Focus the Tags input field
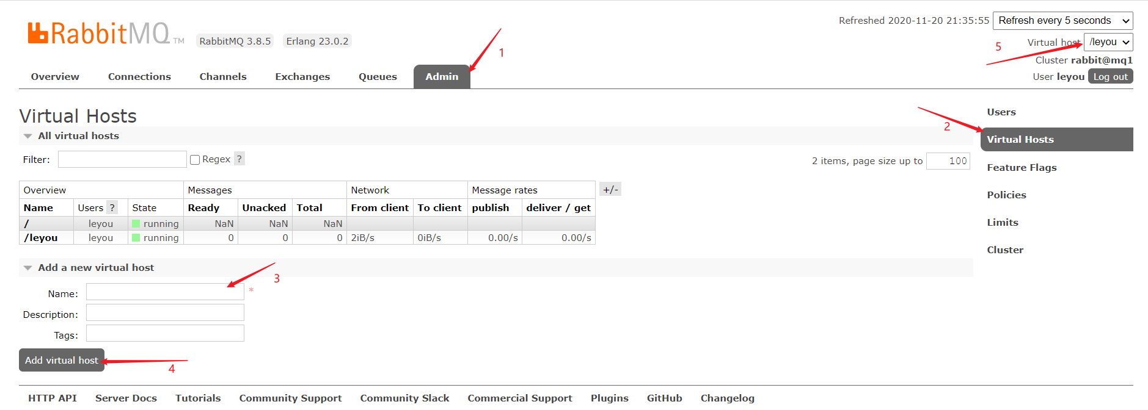Screen dimensions: 1148x410 click(x=165, y=333)
